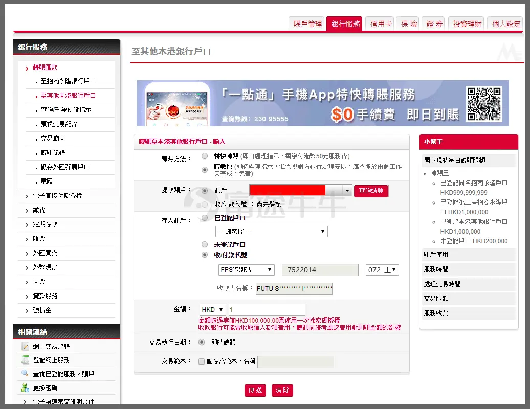Open the FPS識別碼 type dropdown
This screenshot has width=530, height=409.
tap(246, 270)
